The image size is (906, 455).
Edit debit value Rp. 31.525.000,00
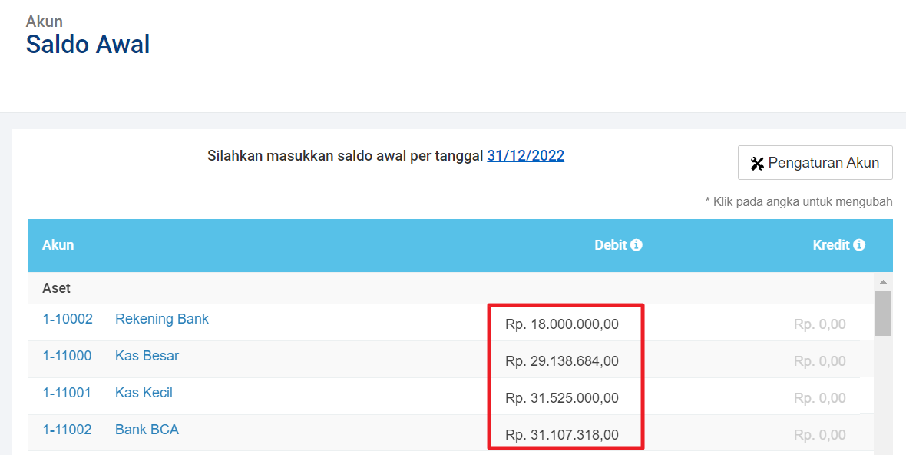(561, 398)
